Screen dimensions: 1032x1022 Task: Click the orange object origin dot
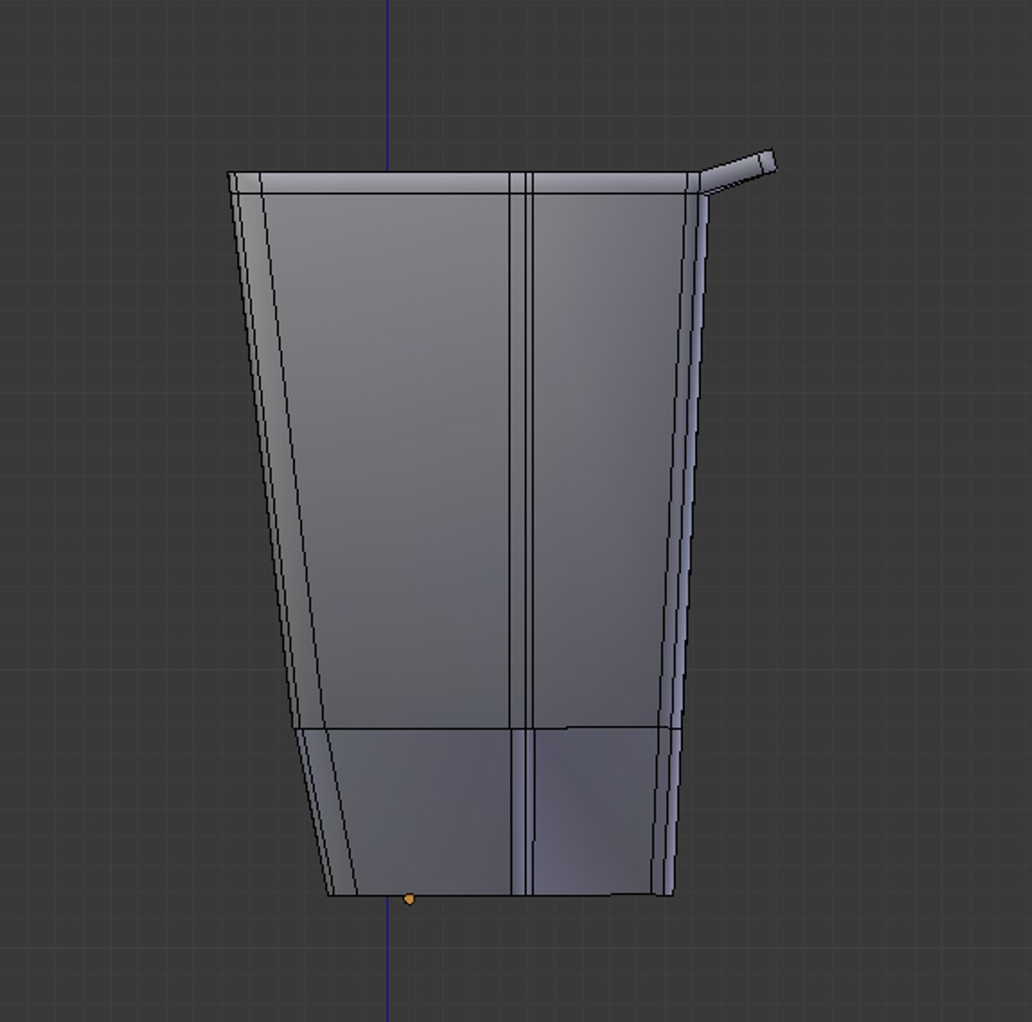click(409, 899)
